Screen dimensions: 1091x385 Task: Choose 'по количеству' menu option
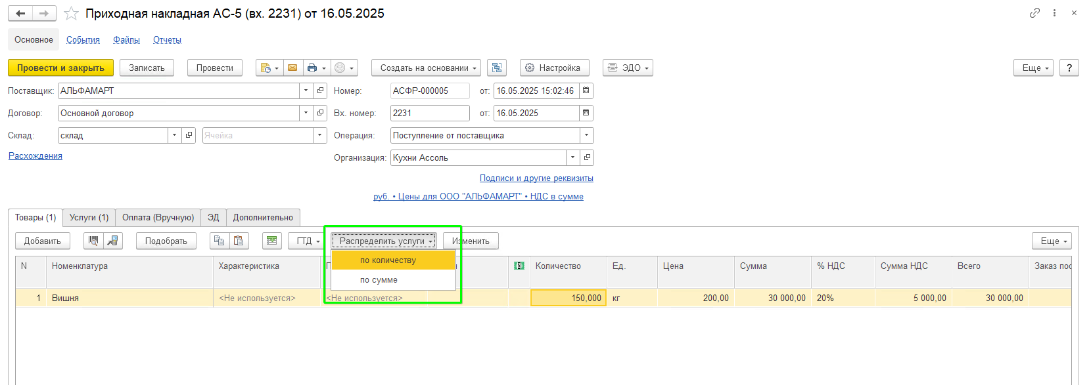coord(388,260)
